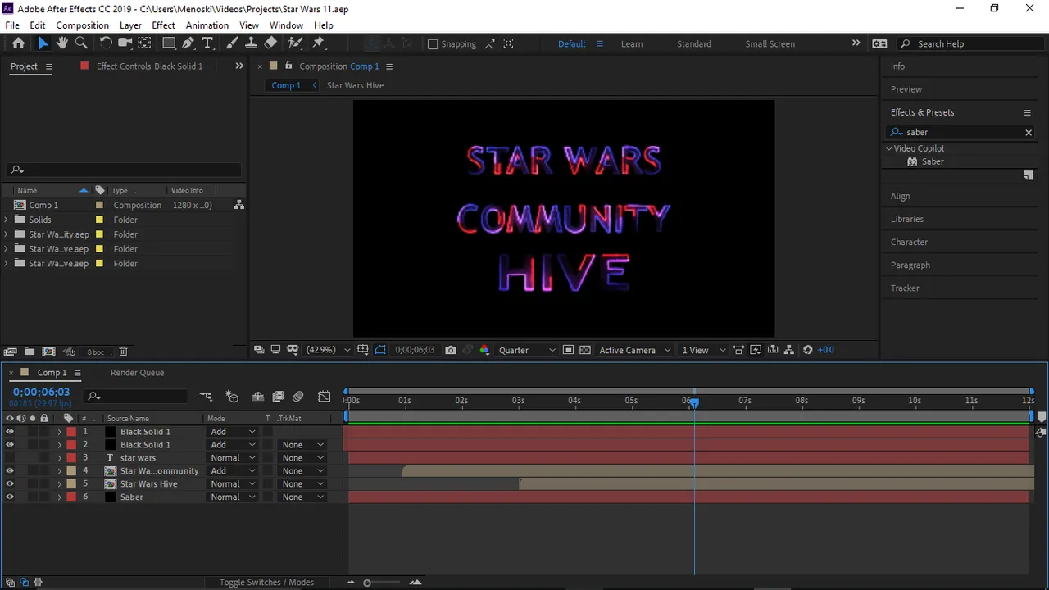Open the Animation menu
The image size is (1049, 590).
[207, 25]
